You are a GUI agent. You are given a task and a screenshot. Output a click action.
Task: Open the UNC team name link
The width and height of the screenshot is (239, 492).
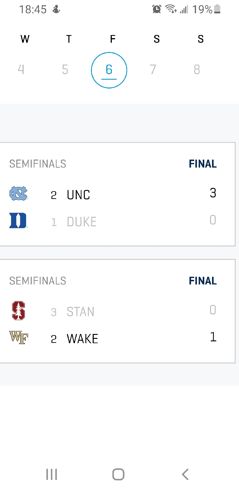pos(78,195)
